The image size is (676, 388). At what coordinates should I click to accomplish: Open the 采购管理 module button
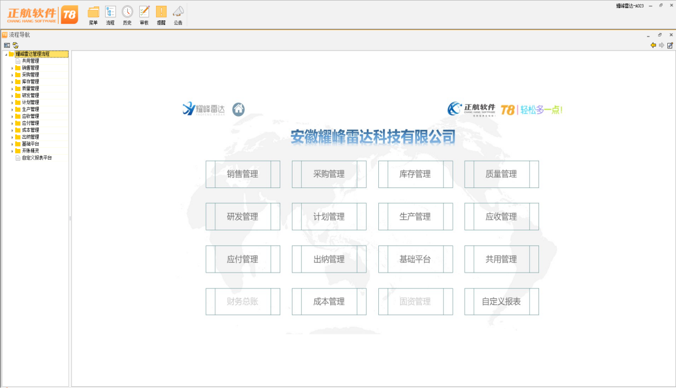coord(329,174)
